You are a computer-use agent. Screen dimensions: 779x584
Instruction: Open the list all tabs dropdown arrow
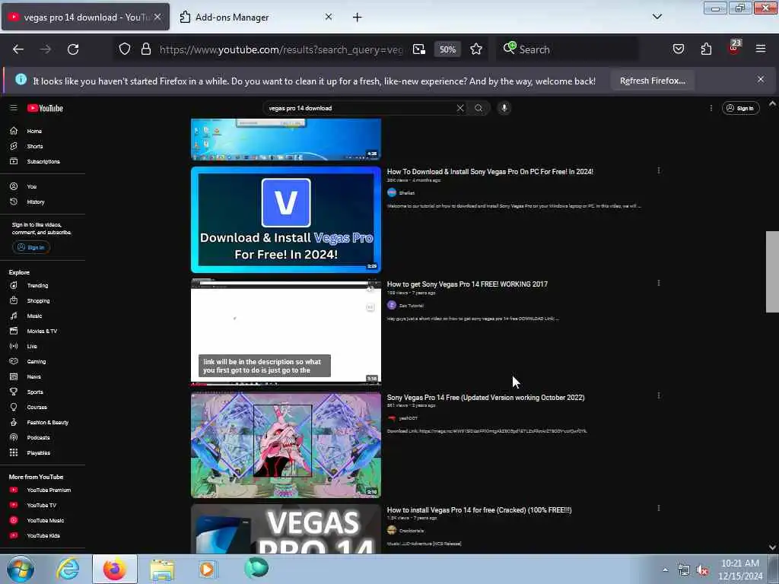coord(657,17)
